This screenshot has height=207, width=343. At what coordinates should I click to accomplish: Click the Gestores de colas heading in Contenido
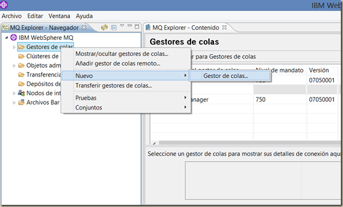click(184, 42)
